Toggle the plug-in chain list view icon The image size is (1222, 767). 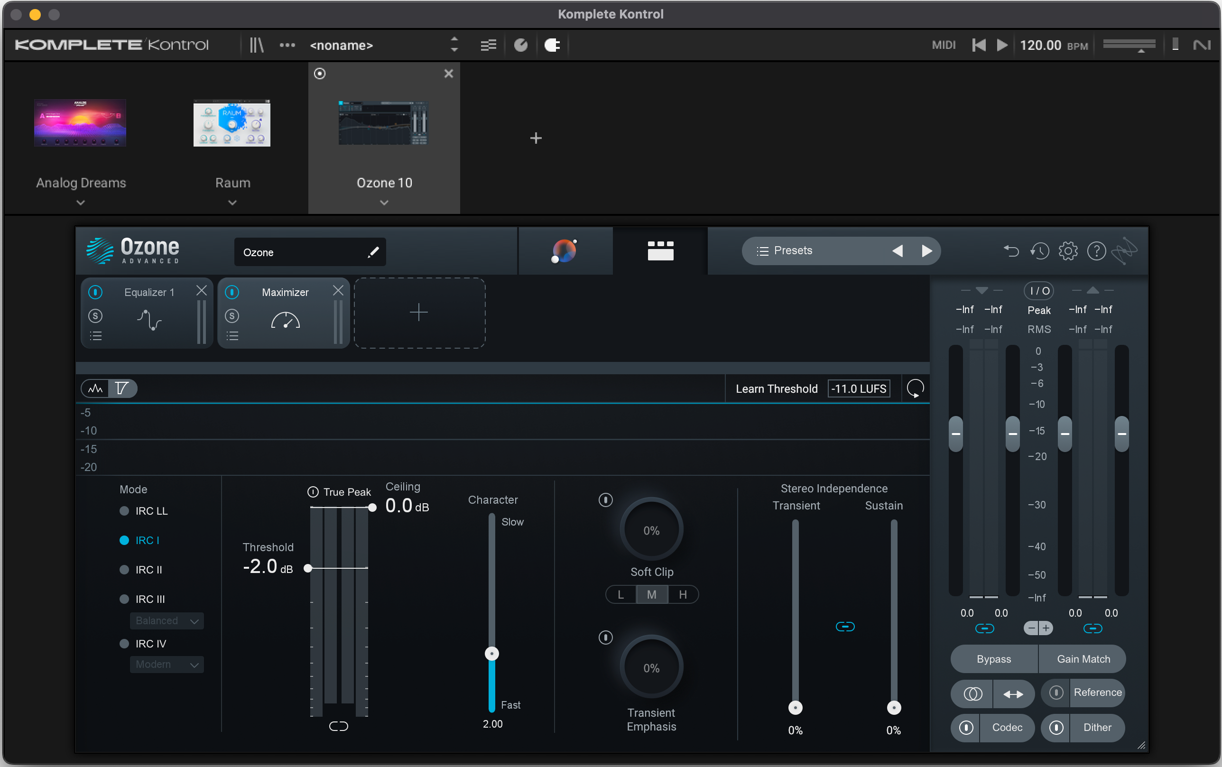[x=488, y=45]
